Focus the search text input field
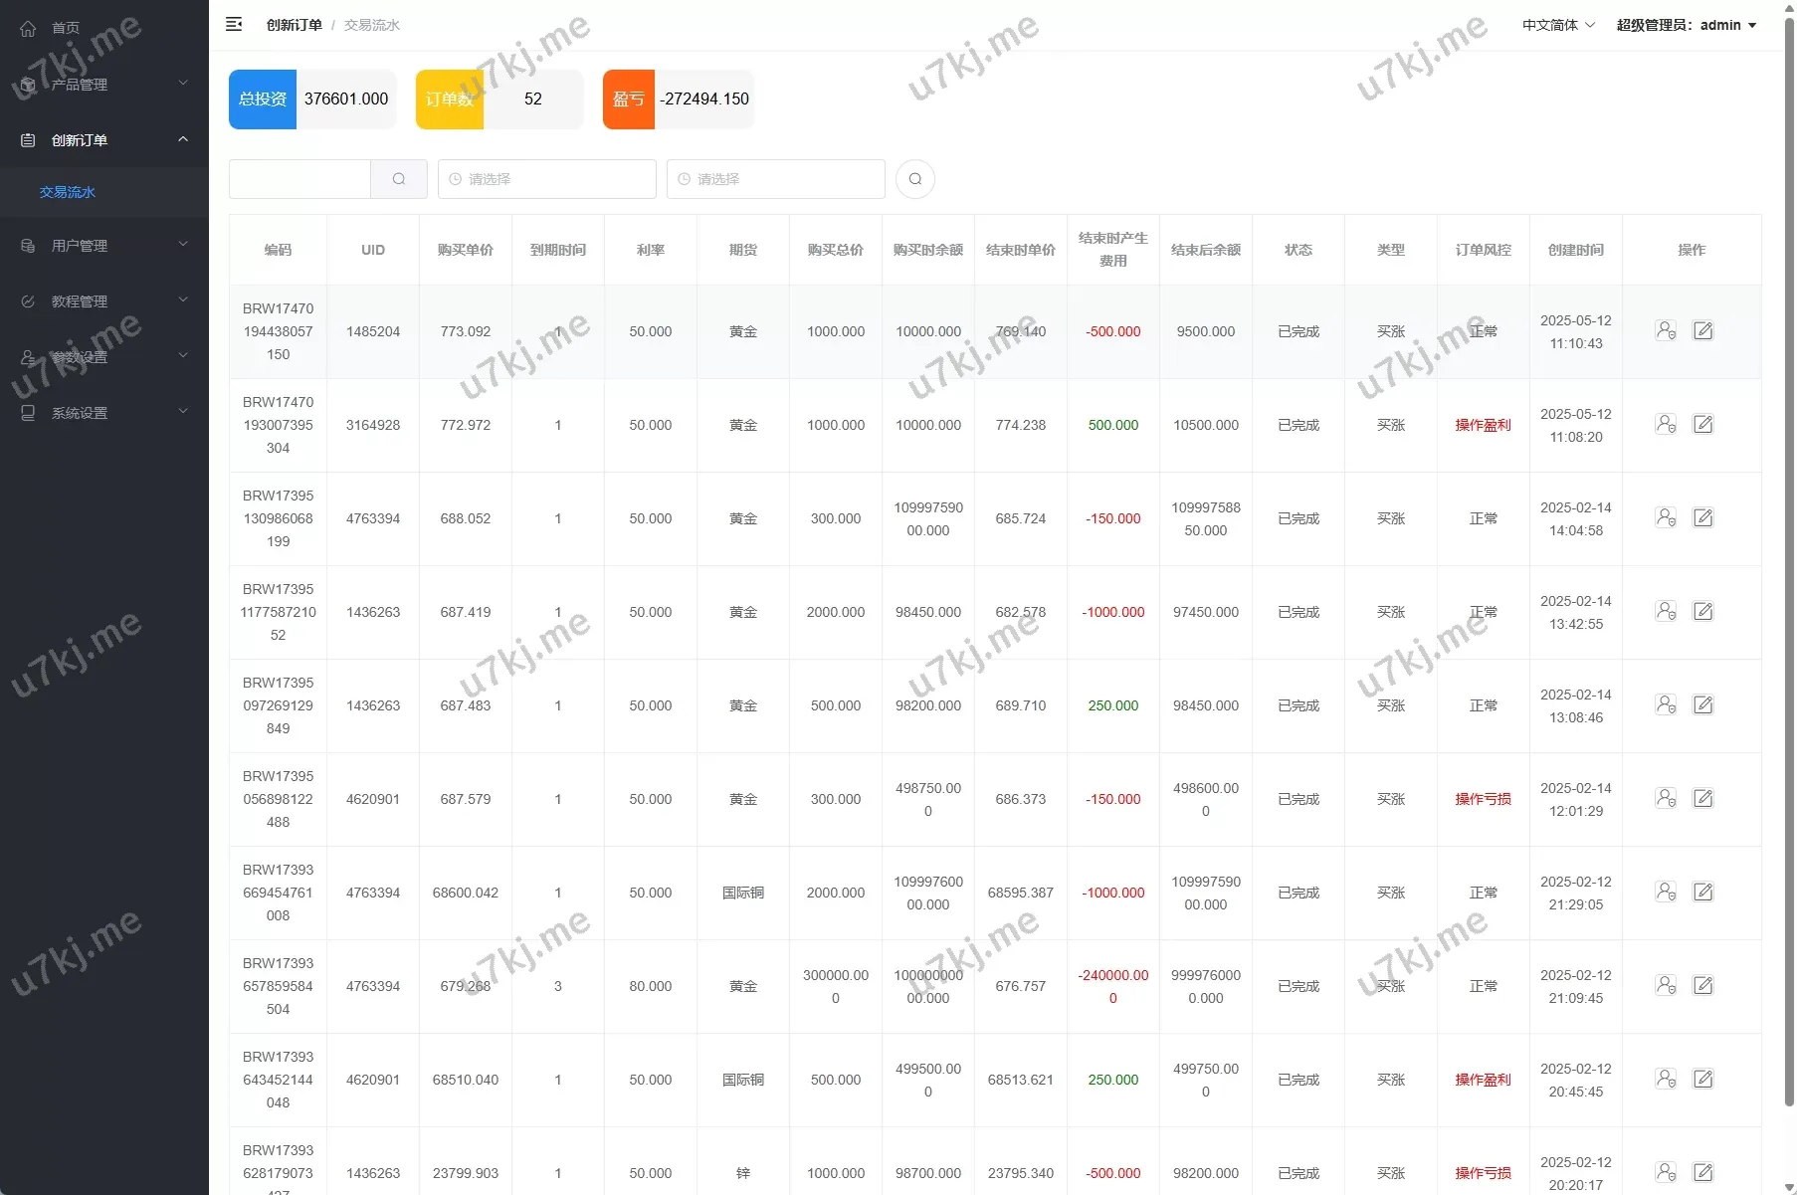 tap(299, 179)
